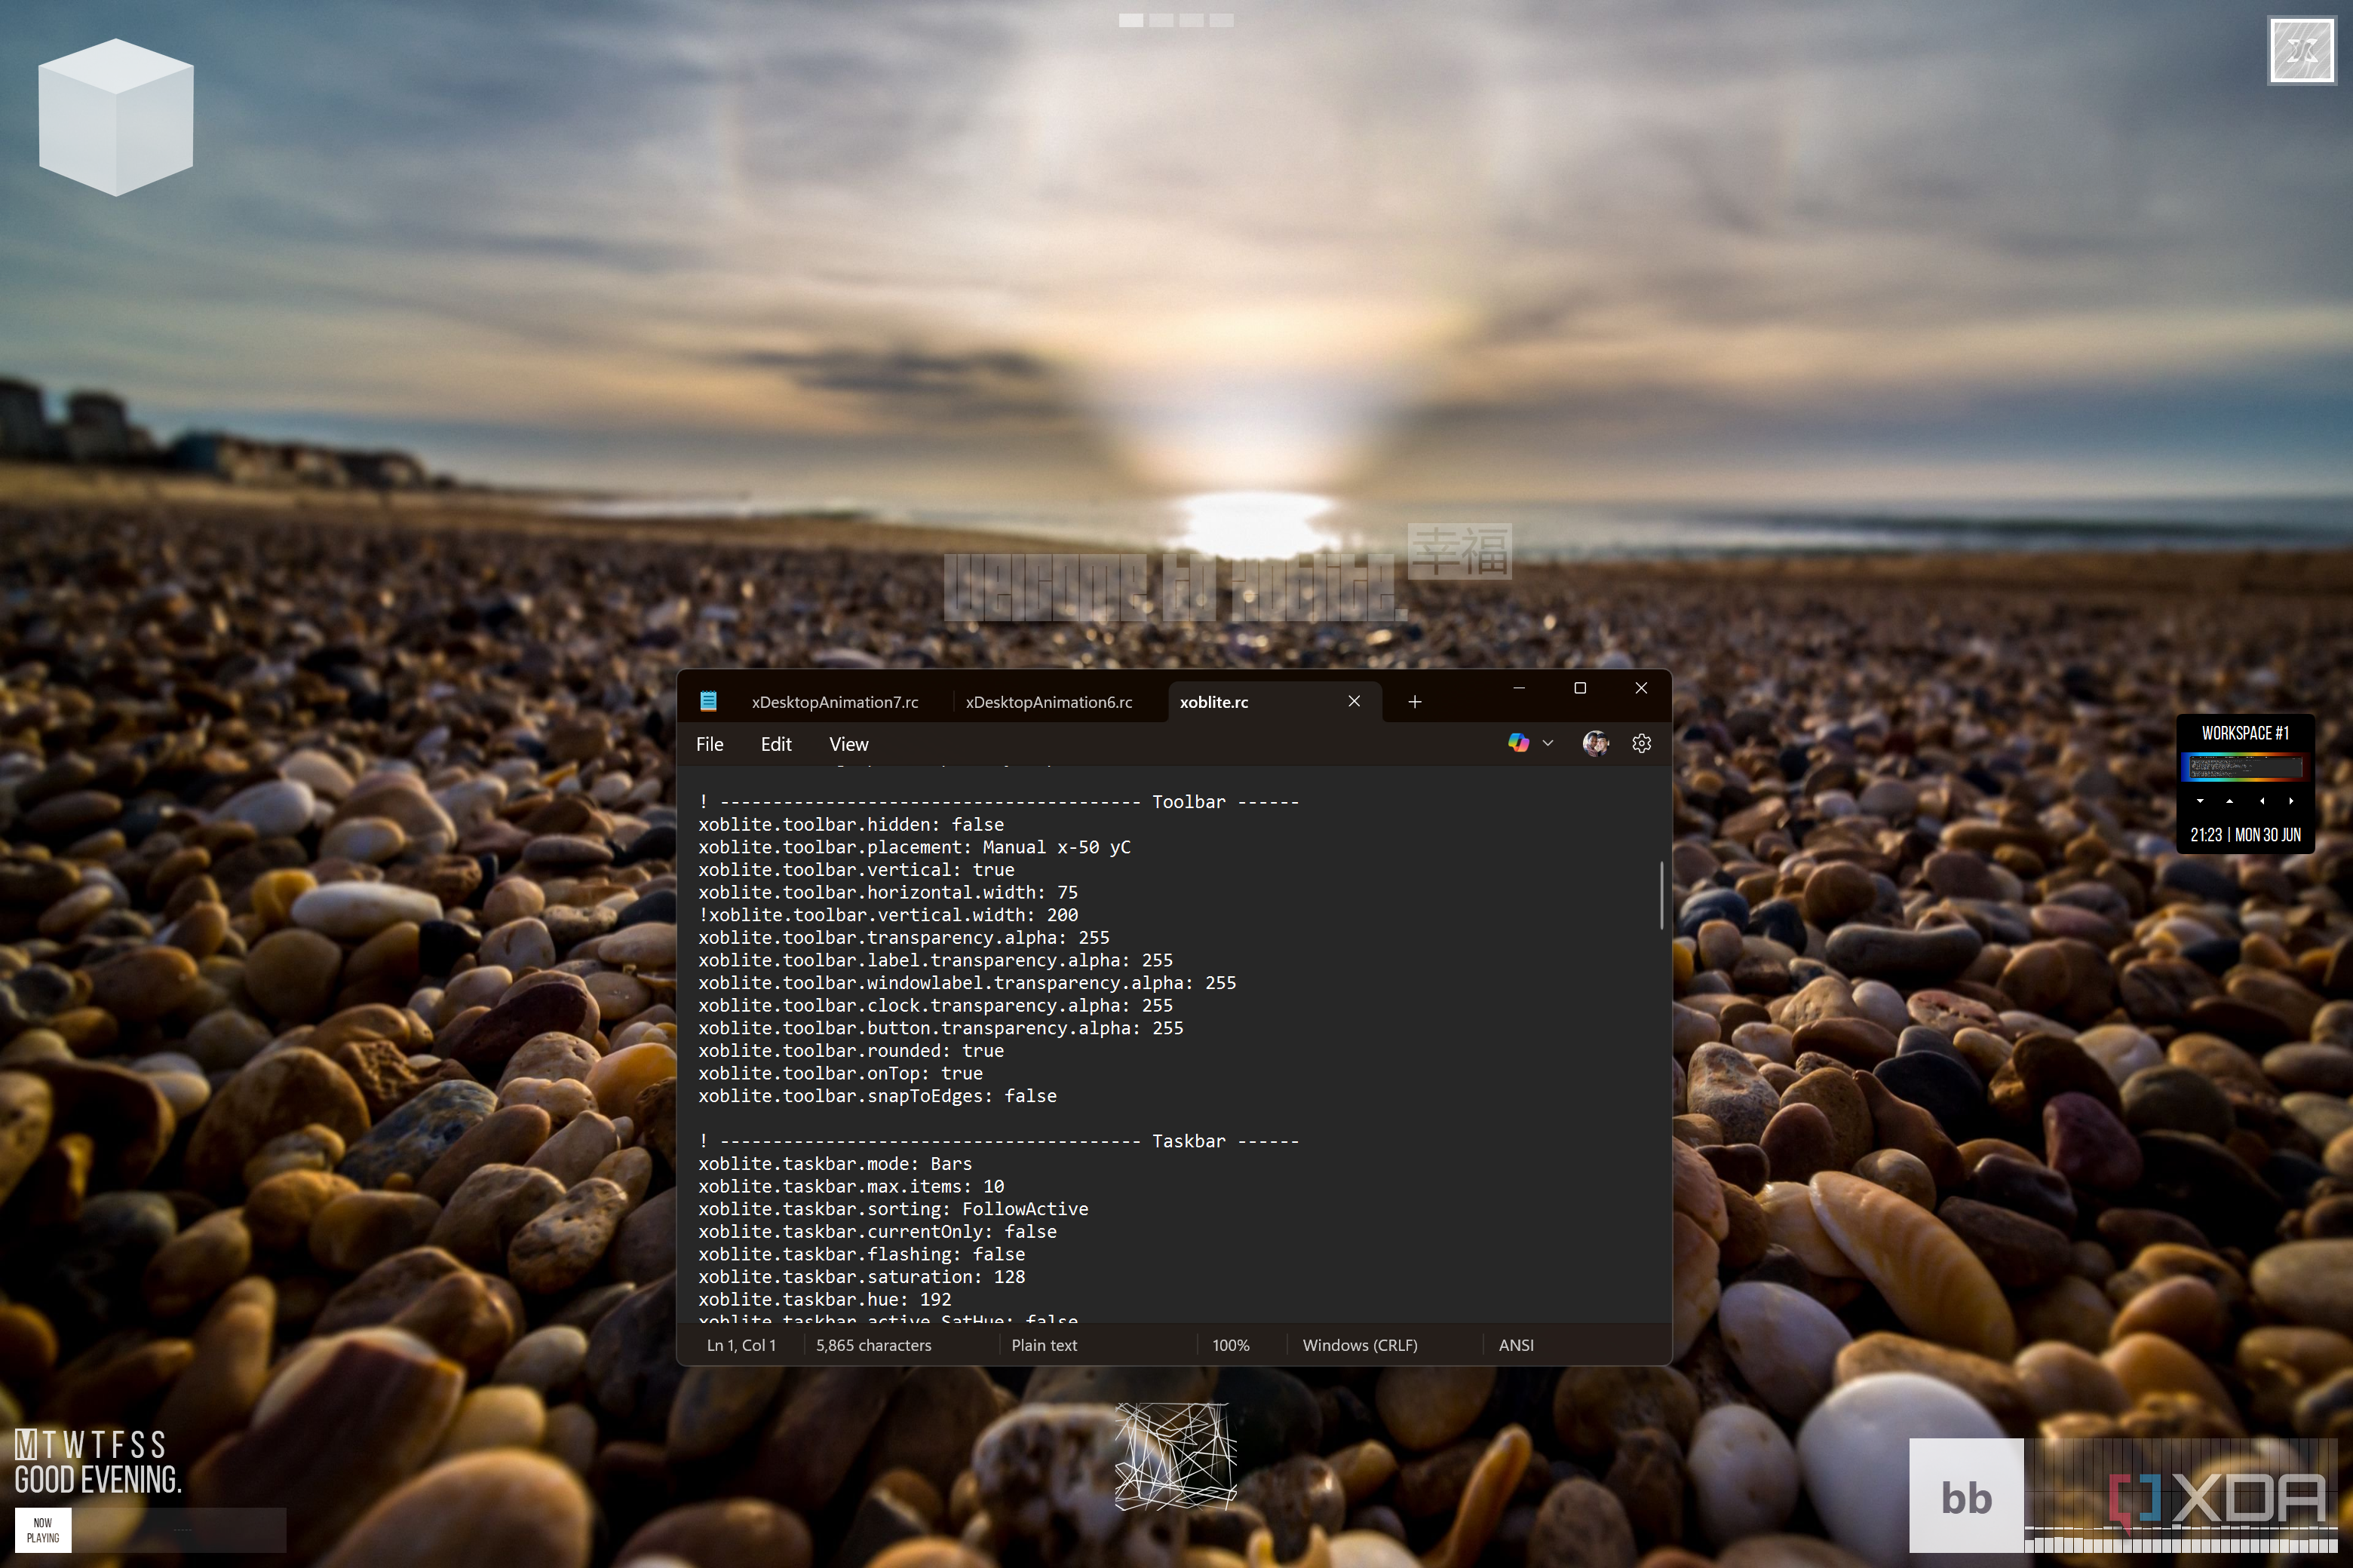Click the Copilot icon in Notepad

pos(1517,743)
